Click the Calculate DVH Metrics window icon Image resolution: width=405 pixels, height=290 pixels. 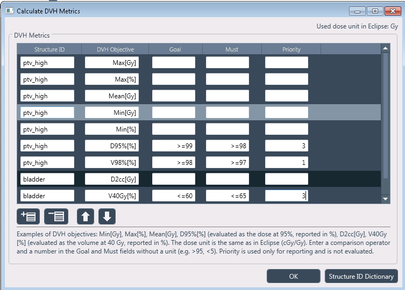10,11
